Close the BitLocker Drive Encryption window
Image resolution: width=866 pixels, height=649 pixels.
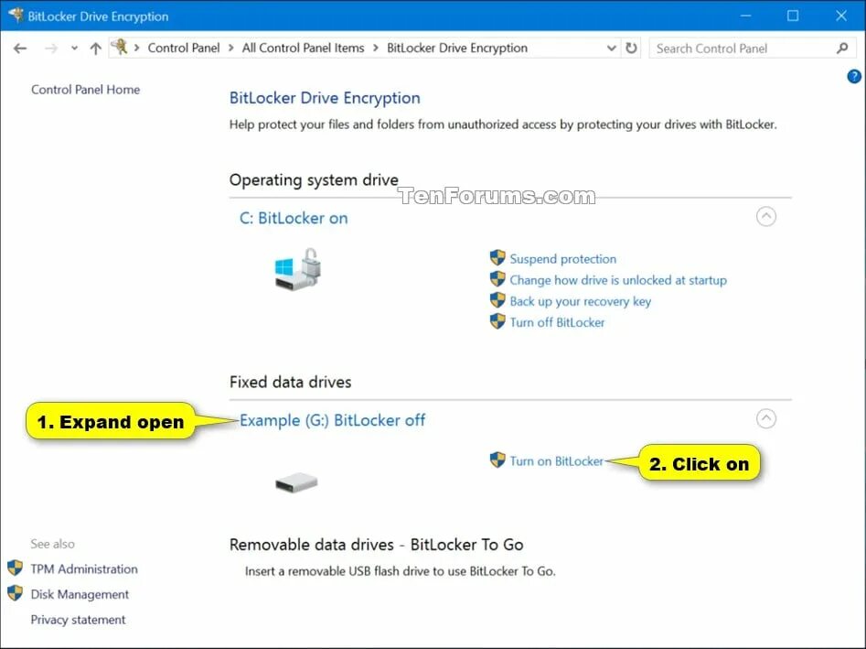[x=840, y=16]
